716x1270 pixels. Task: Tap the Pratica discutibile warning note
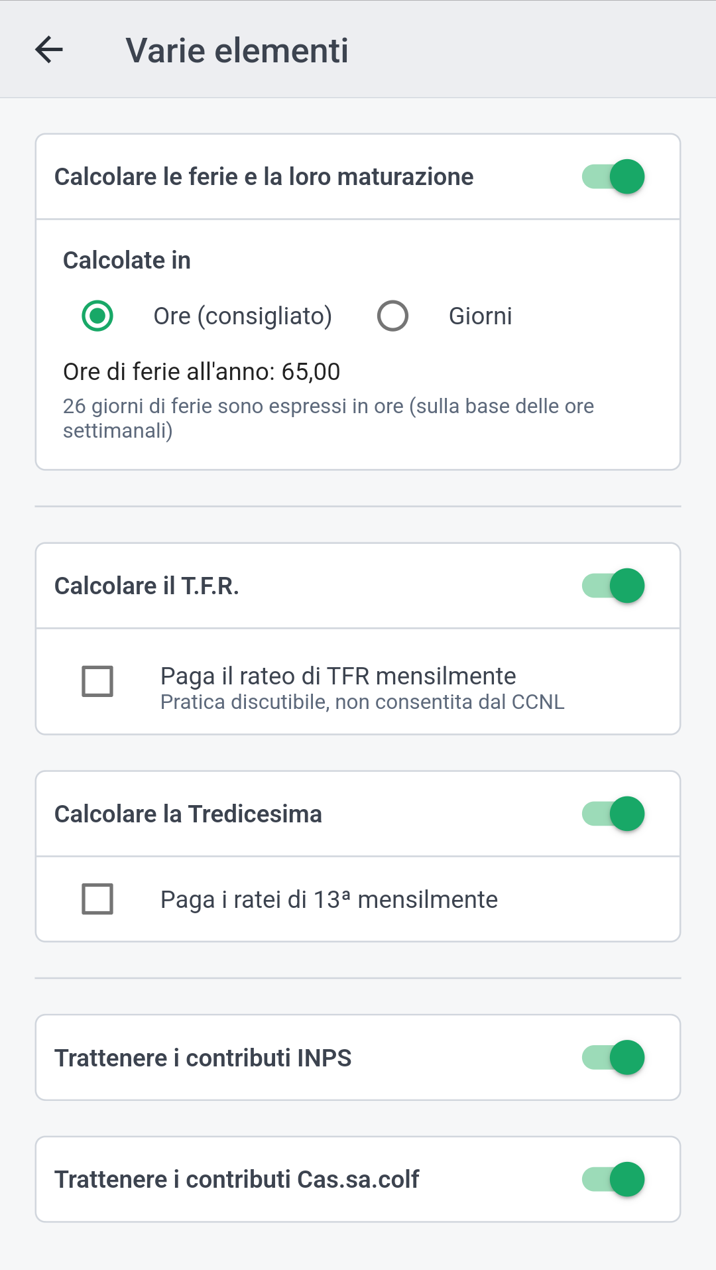(362, 702)
